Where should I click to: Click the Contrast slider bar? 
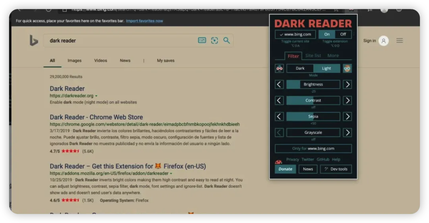(313, 100)
